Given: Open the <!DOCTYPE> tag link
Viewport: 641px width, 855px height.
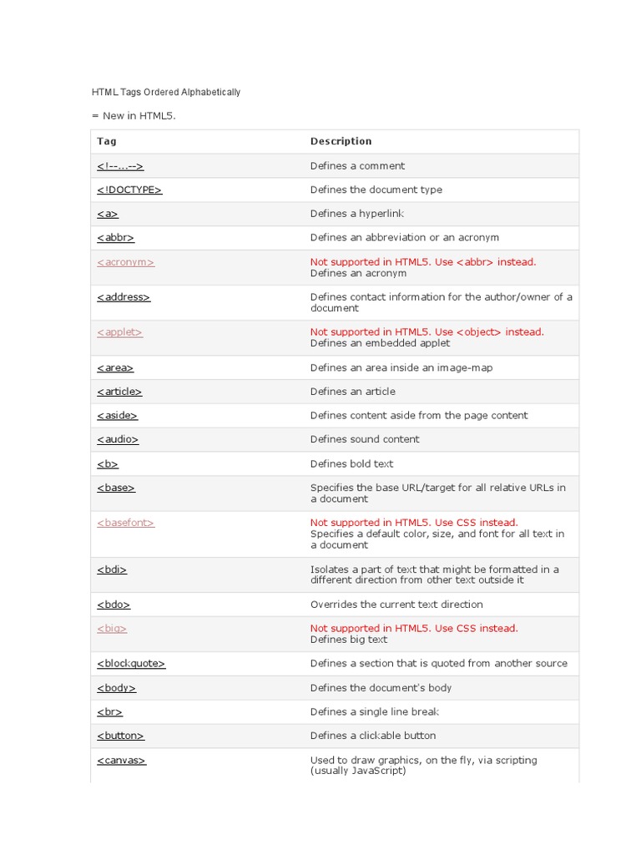Looking at the screenshot, I should pyautogui.click(x=129, y=190).
